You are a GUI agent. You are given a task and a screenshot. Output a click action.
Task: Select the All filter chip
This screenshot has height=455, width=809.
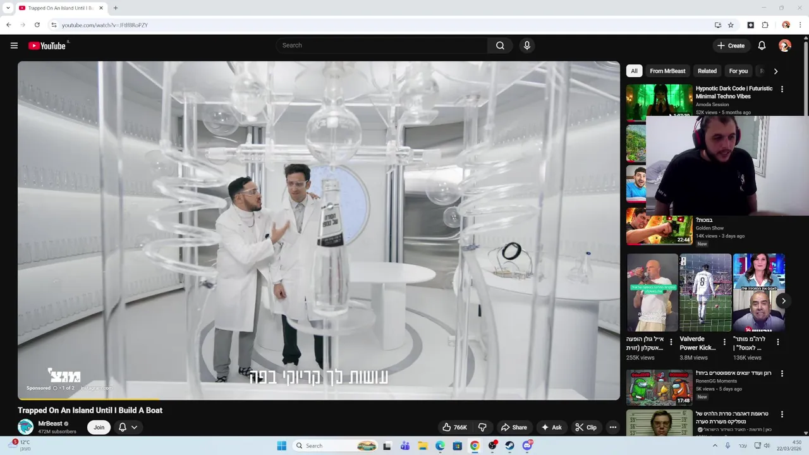[634, 71]
